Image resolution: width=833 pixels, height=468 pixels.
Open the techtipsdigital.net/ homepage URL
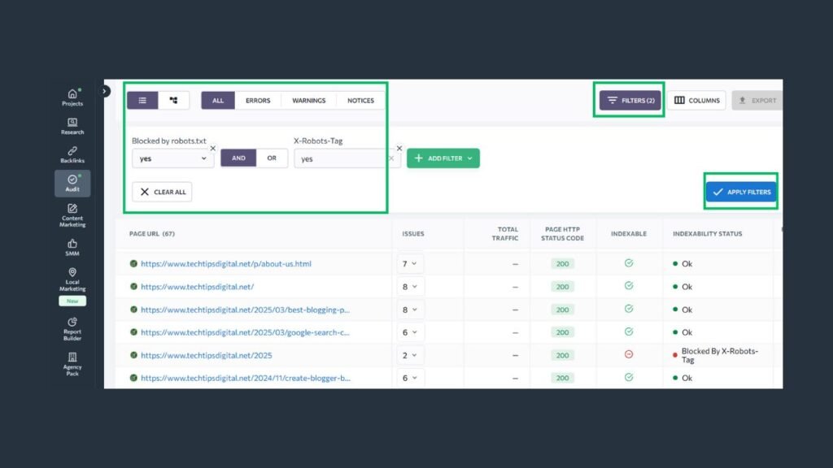click(197, 287)
